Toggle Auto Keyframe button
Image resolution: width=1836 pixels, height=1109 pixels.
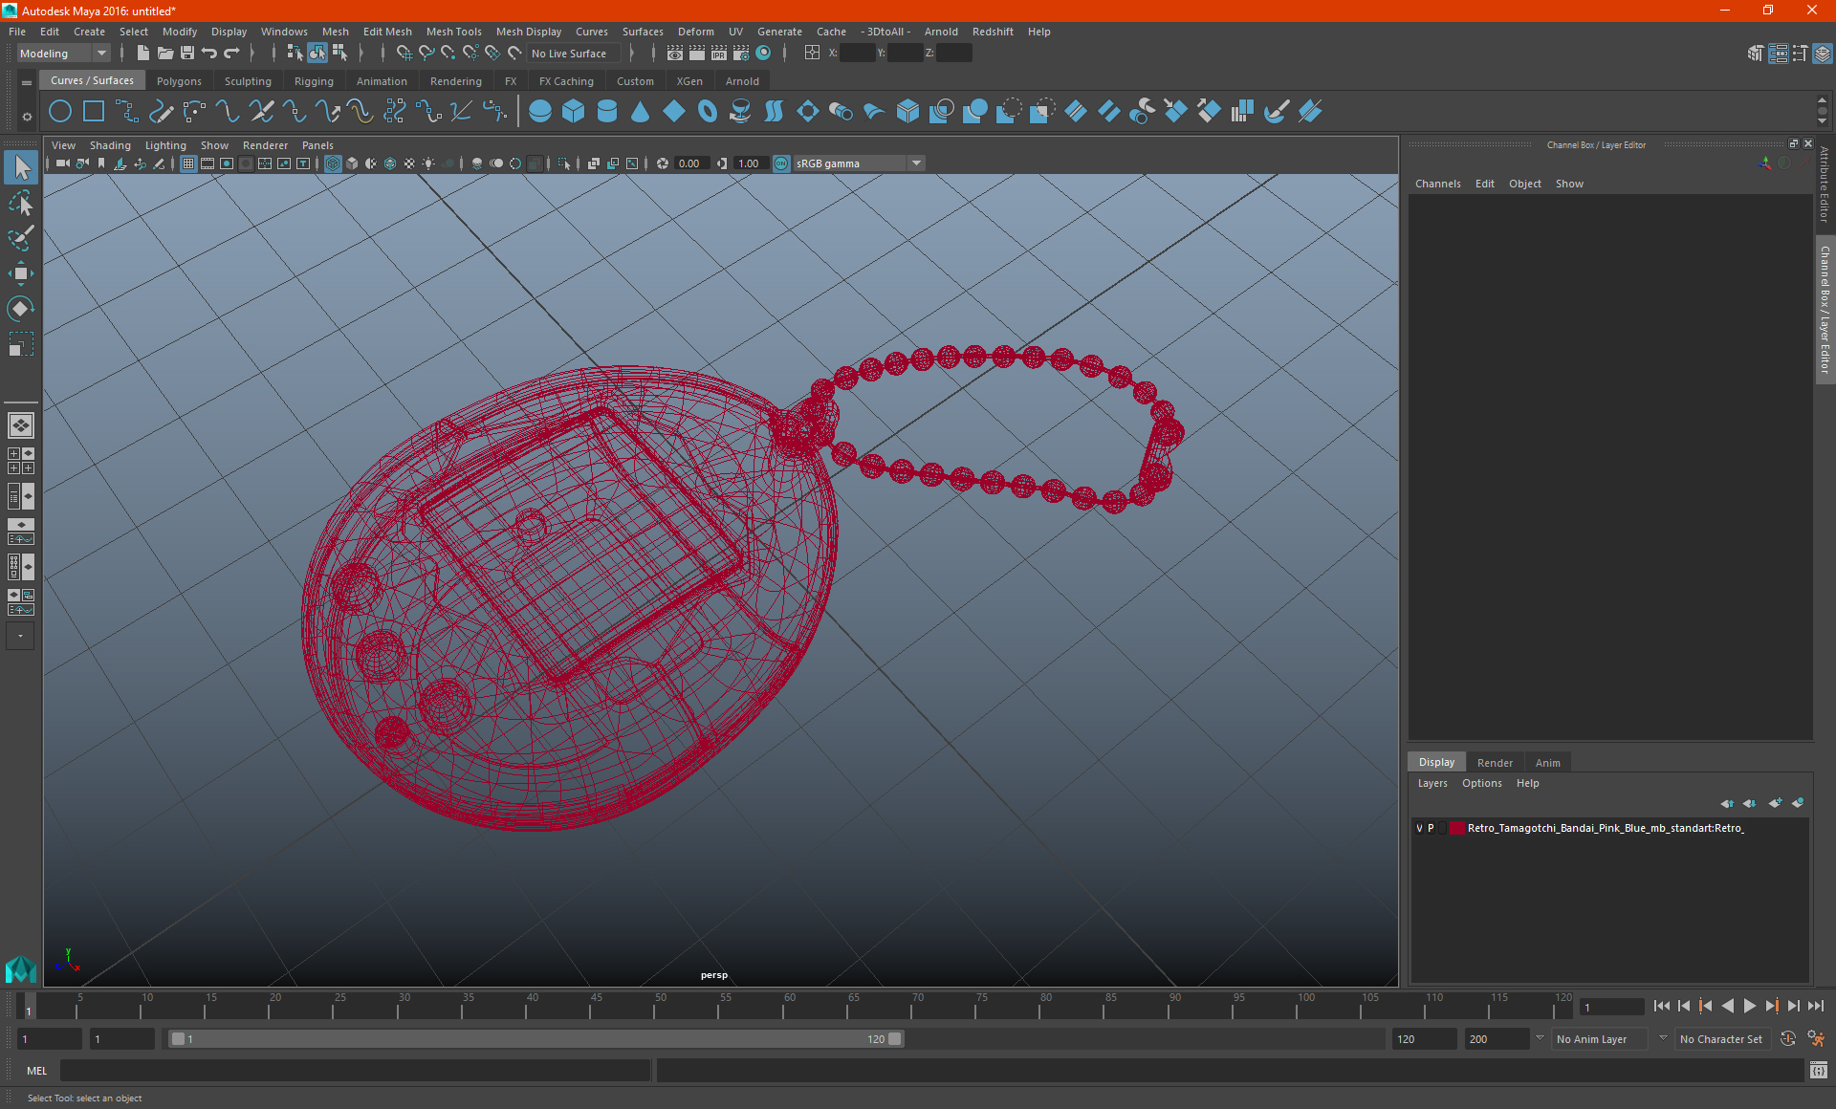[1788, 1039]
